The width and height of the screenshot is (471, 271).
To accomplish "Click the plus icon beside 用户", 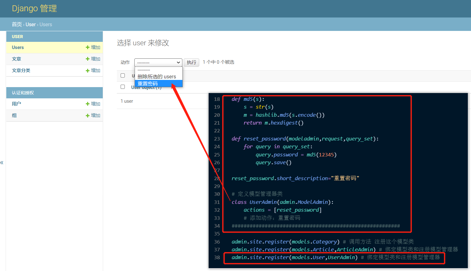I will pos(87,104).
